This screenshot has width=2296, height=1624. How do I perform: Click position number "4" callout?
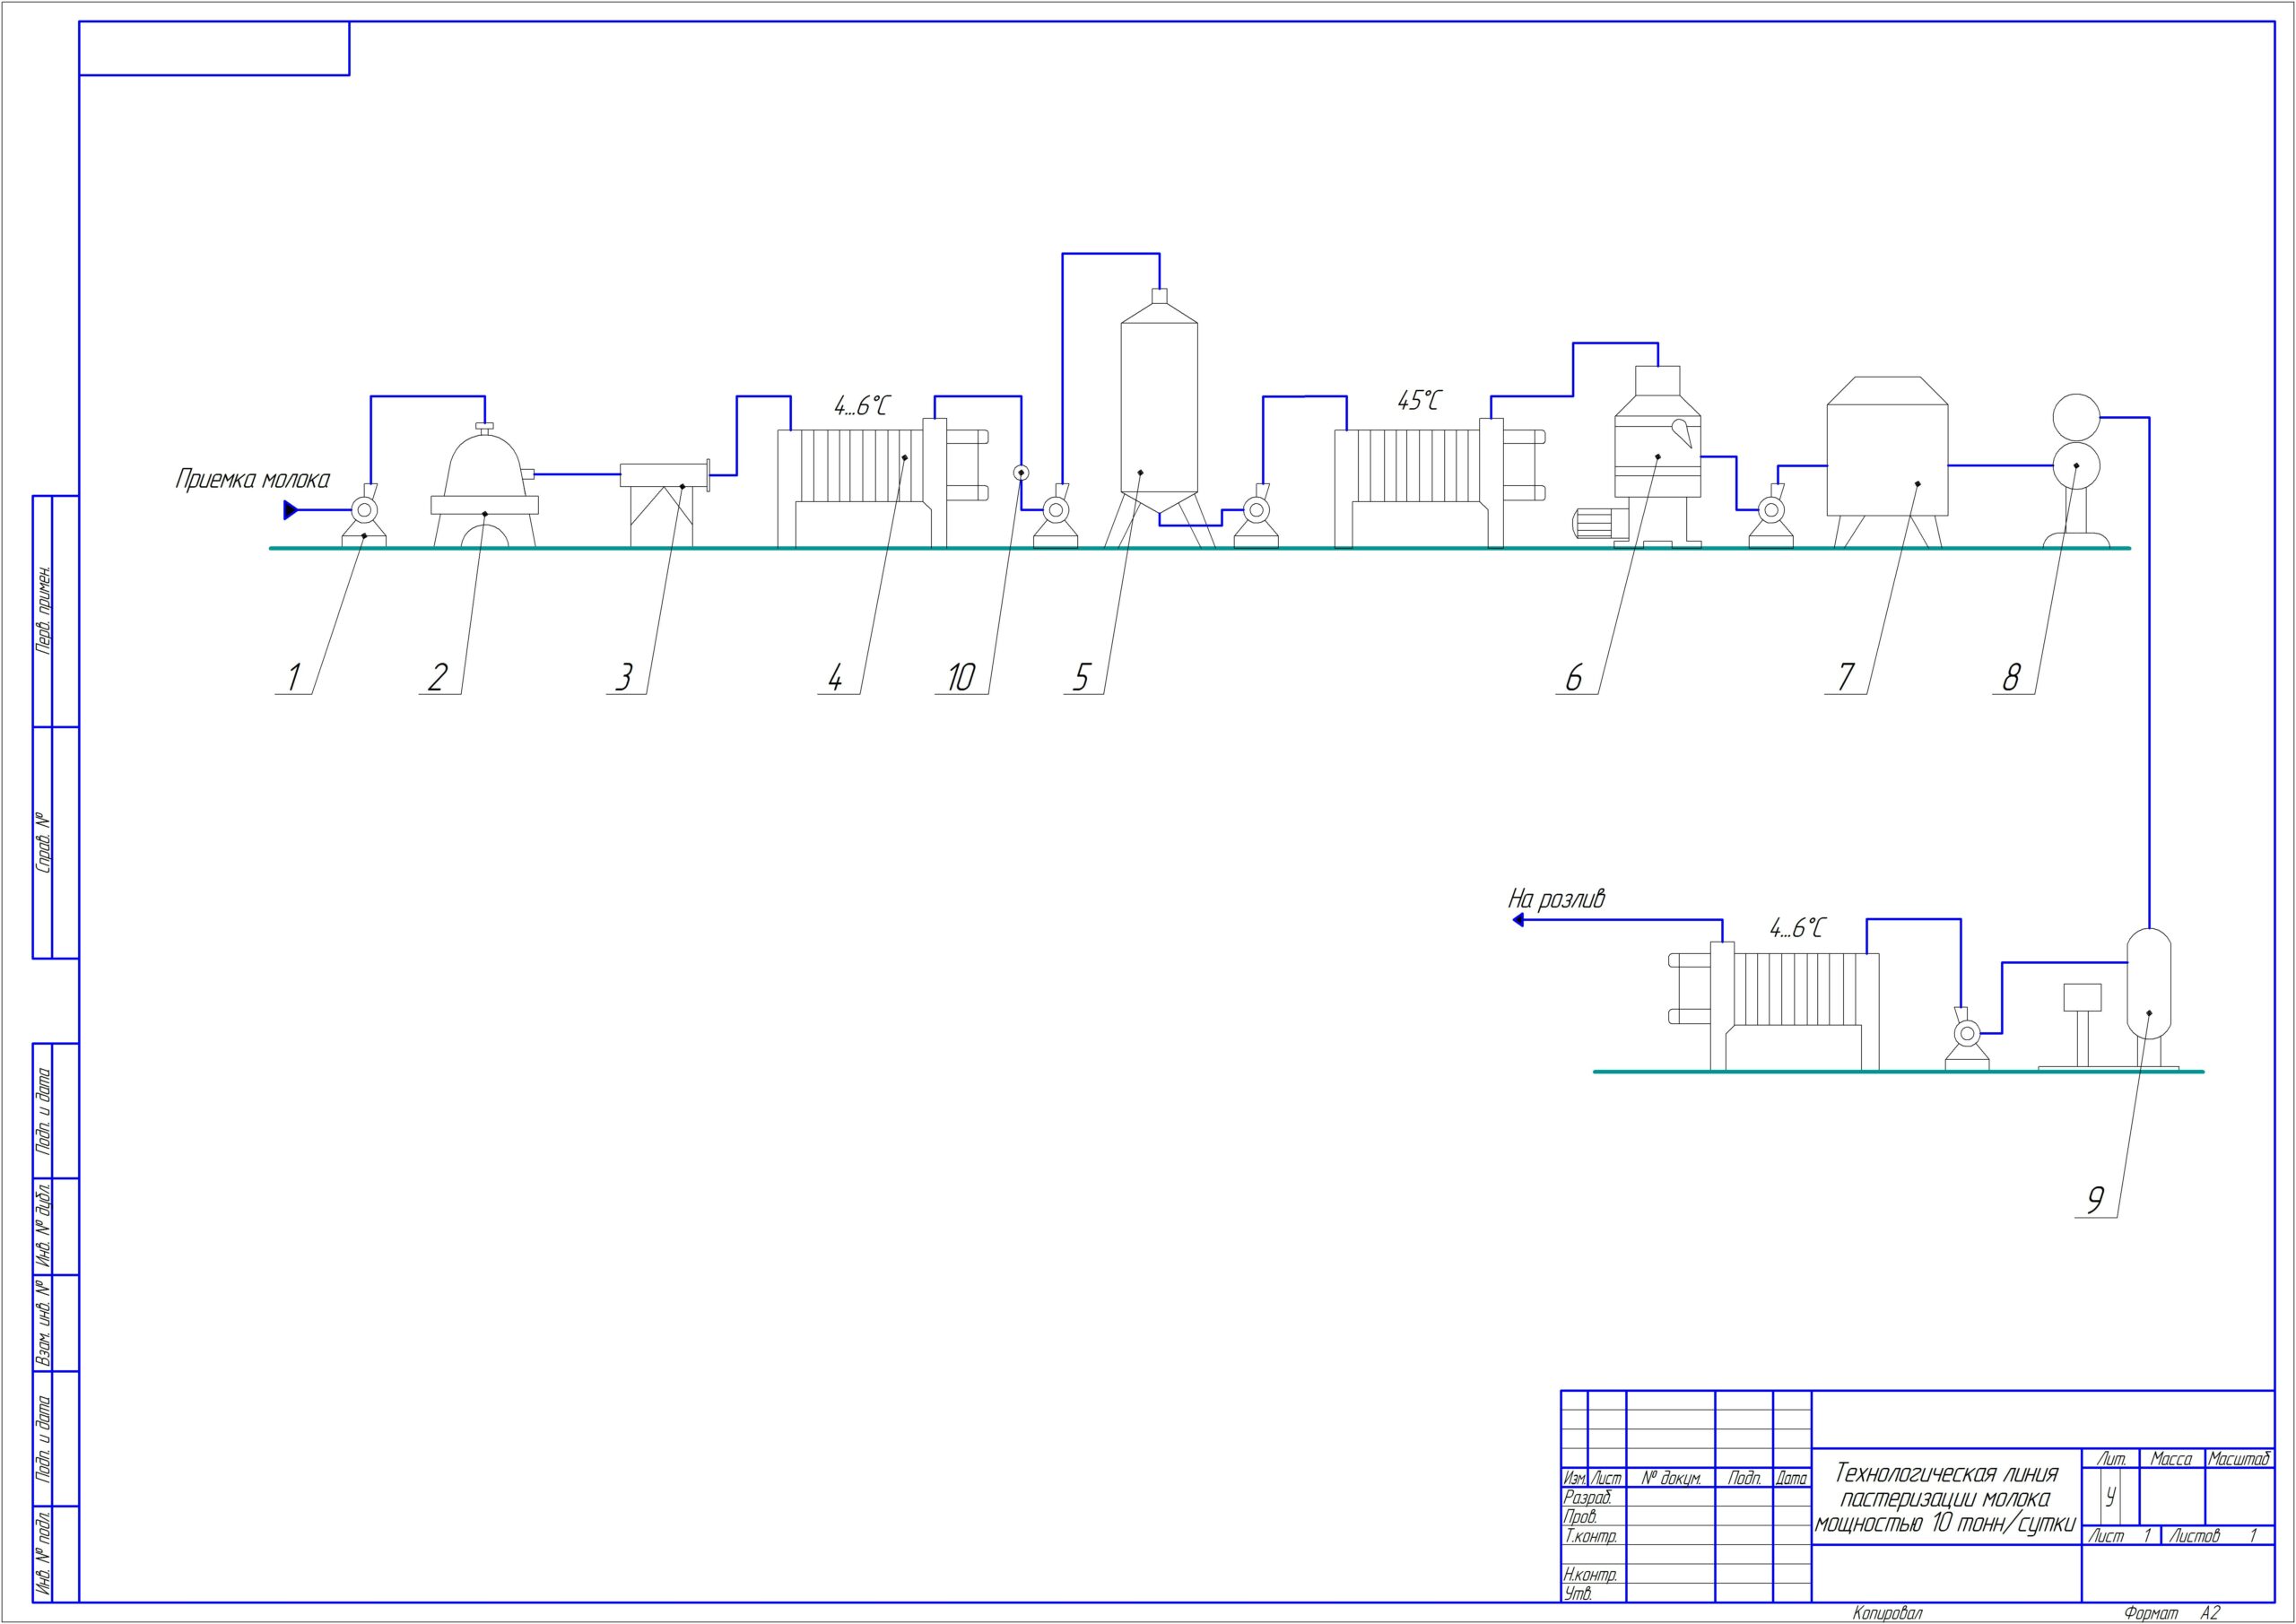(835, 678)
